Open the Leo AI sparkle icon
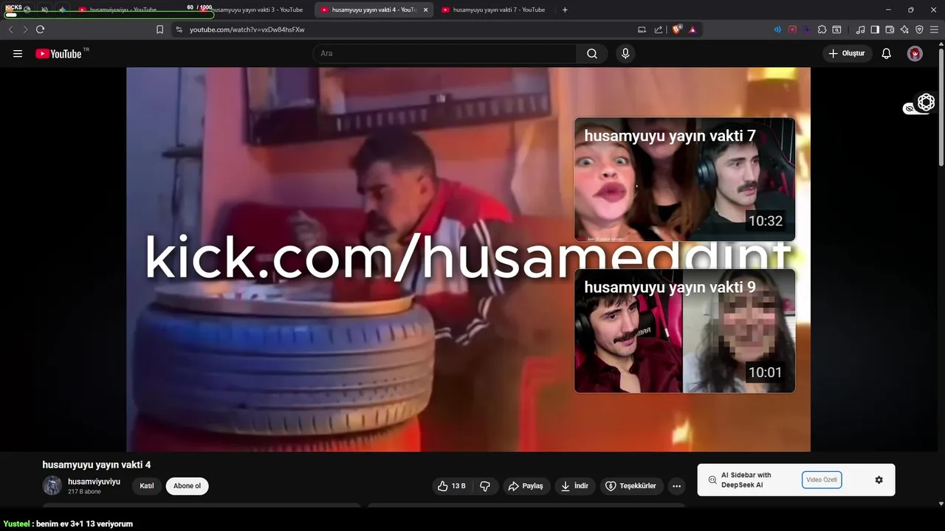 904,29
